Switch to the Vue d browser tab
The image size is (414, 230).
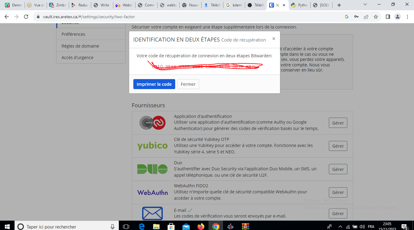[35, 5]
